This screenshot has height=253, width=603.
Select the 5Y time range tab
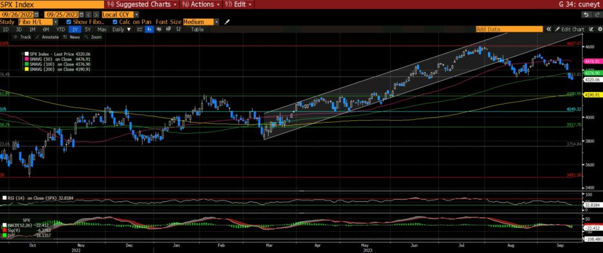tap(87, 29)
